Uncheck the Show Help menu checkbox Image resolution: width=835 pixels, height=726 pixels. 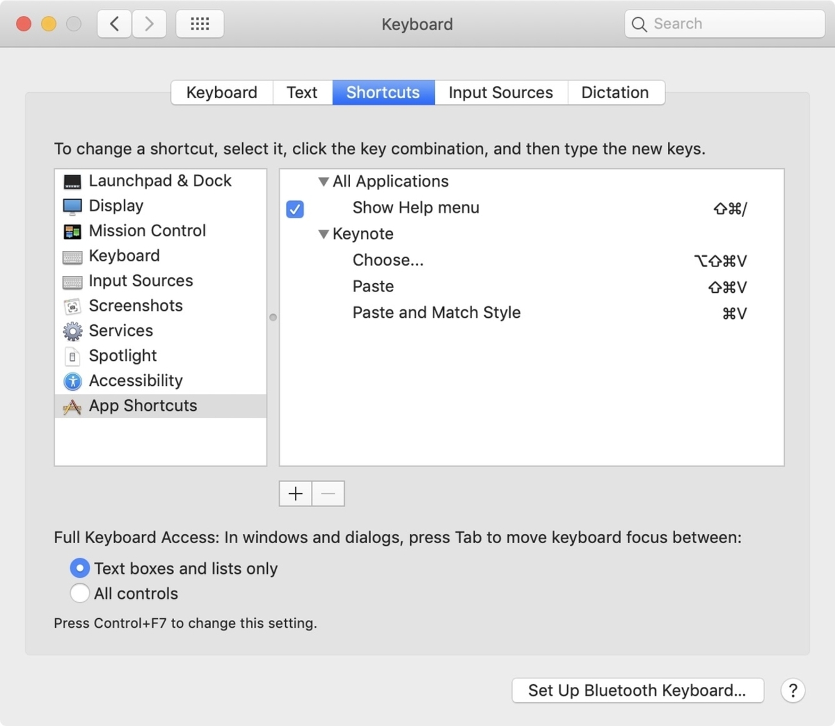click(295, 209)
